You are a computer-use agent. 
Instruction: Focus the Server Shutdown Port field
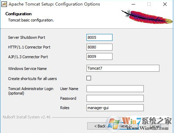coord(99,37)
